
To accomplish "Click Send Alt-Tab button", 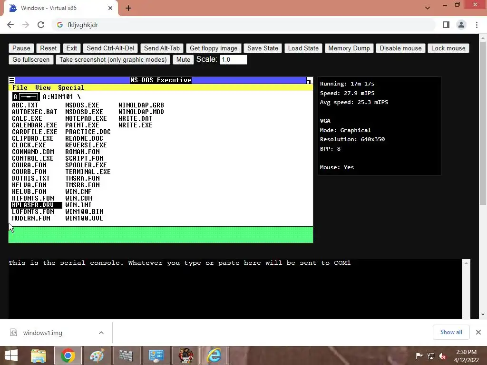I will tap(162, 48).
